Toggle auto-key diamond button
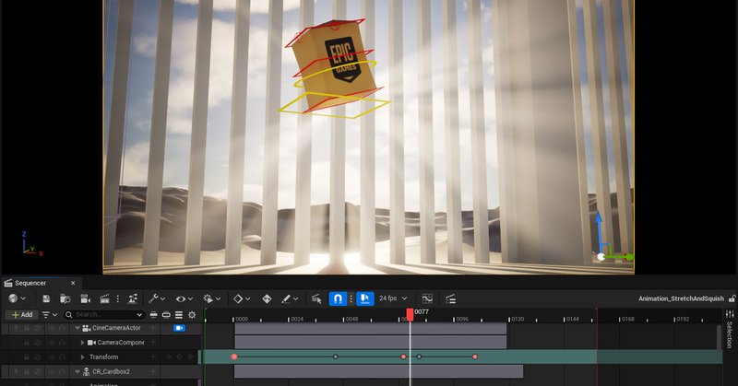738x386 pixels. [x=267, y=298]
